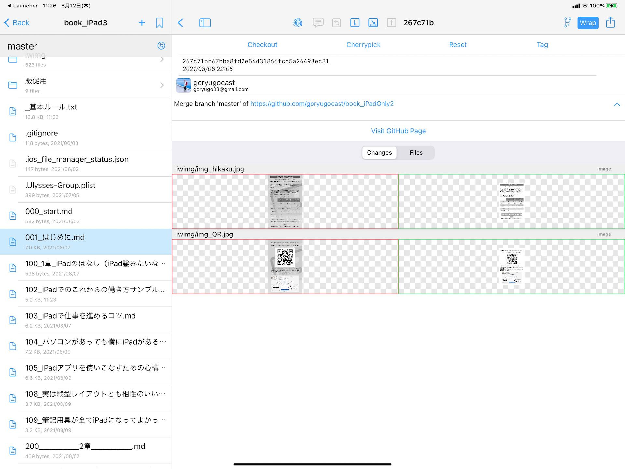
Task: Return to Launcher via status bar
Action: (x=22, y=6)
